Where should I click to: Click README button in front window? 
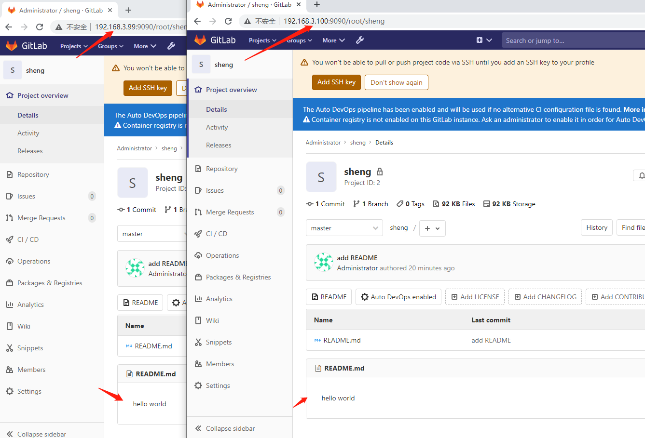tap(329, 297)
